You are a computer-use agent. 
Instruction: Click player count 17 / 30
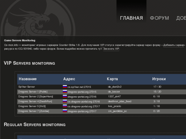click(x=157, y=87)
